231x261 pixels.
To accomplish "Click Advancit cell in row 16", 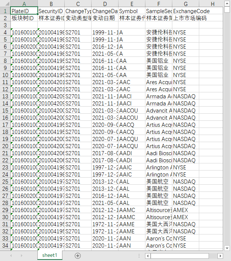I will point(159,117).
